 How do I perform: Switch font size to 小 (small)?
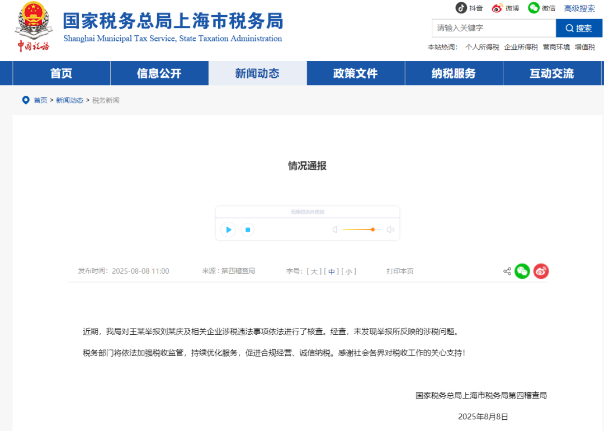(x=347, y=271)
